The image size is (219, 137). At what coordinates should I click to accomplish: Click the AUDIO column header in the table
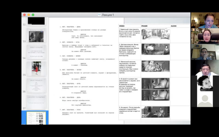point(174,26)
